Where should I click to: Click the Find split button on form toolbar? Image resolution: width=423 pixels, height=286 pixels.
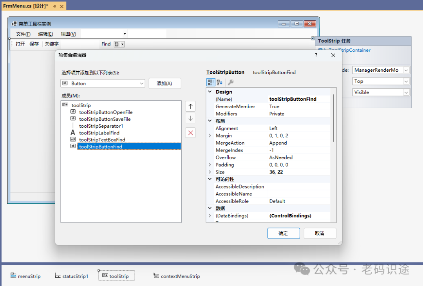(x=117, y=44)
